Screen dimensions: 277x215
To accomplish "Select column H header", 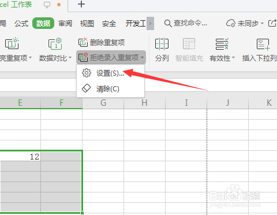I will 144,103.
